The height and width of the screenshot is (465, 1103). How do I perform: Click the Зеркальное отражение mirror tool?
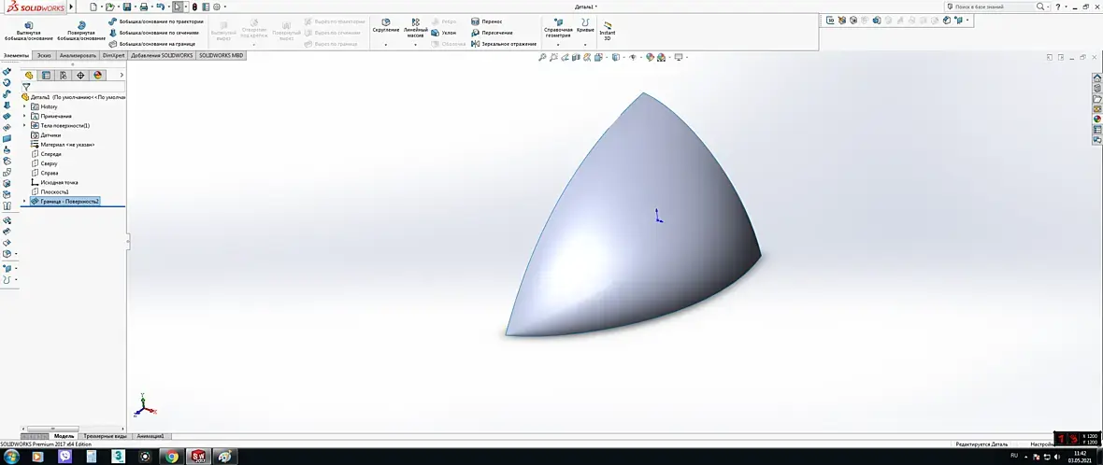click(x=504, y=44)
